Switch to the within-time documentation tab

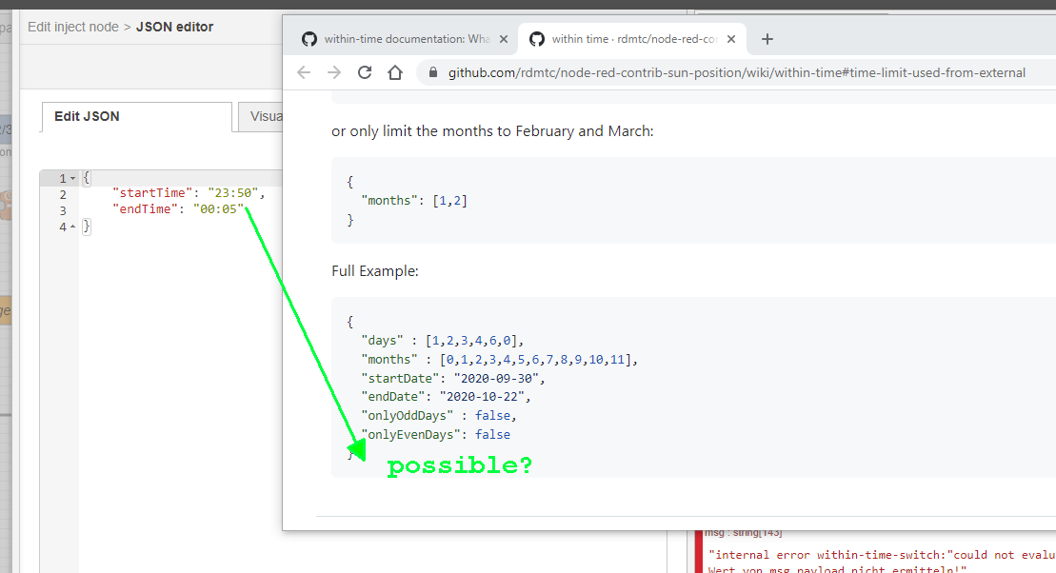pos(400,39)
